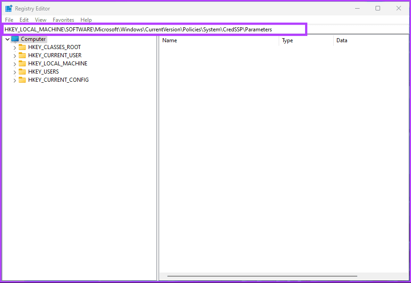Open the View menu

coord(40,20)
